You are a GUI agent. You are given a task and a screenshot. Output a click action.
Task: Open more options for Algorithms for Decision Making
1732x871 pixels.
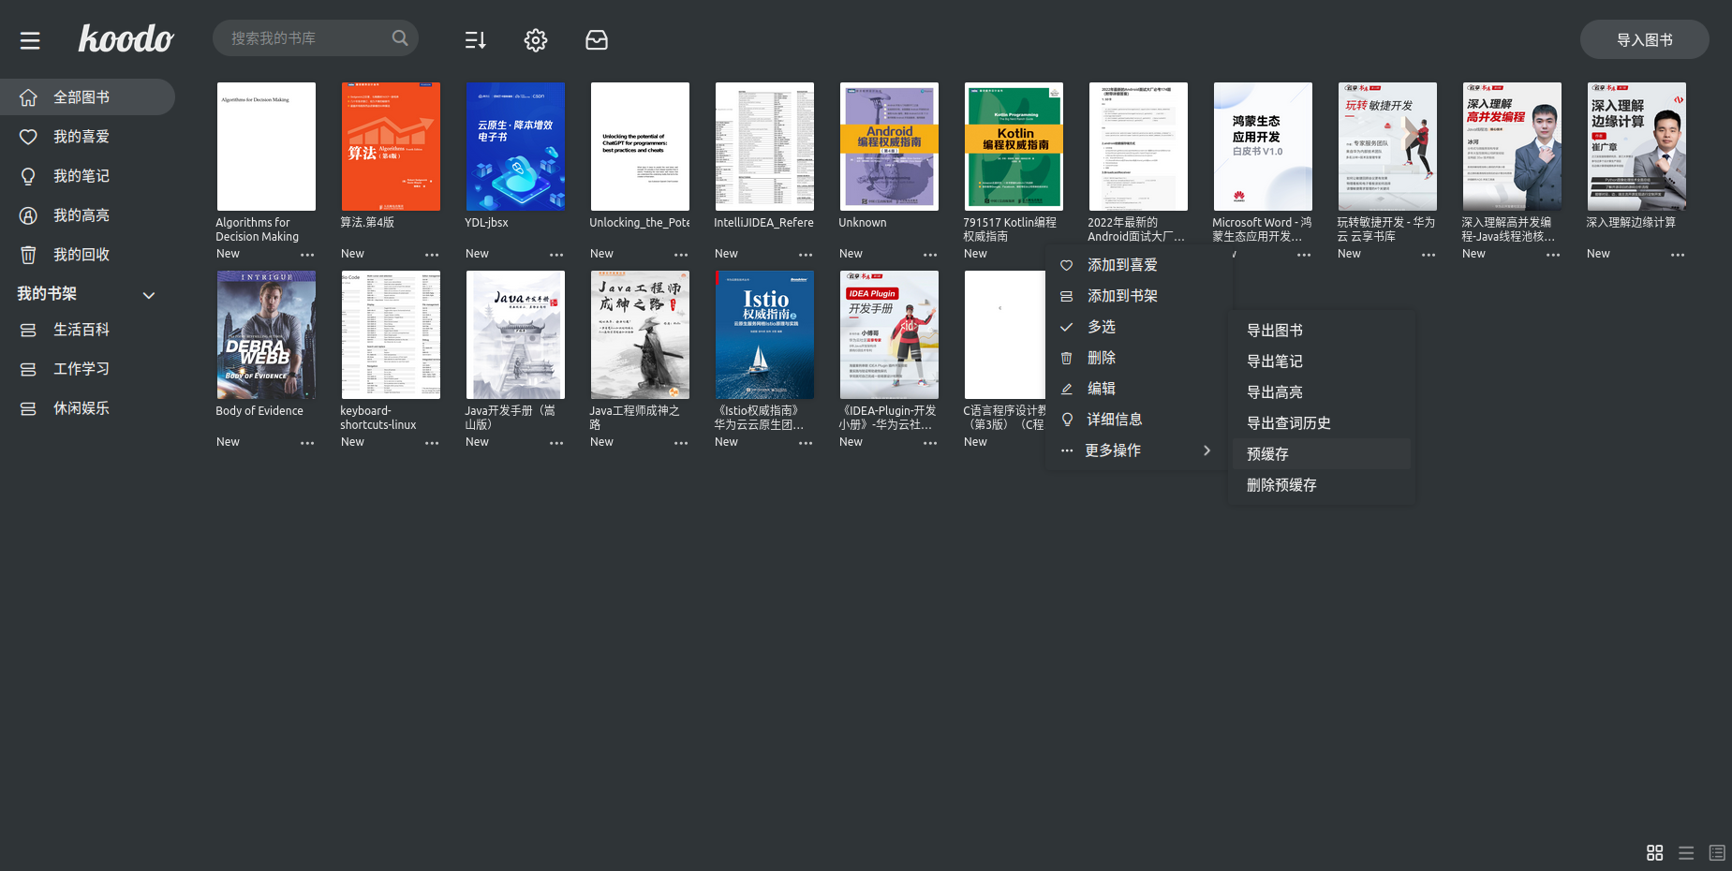point(307,255)
